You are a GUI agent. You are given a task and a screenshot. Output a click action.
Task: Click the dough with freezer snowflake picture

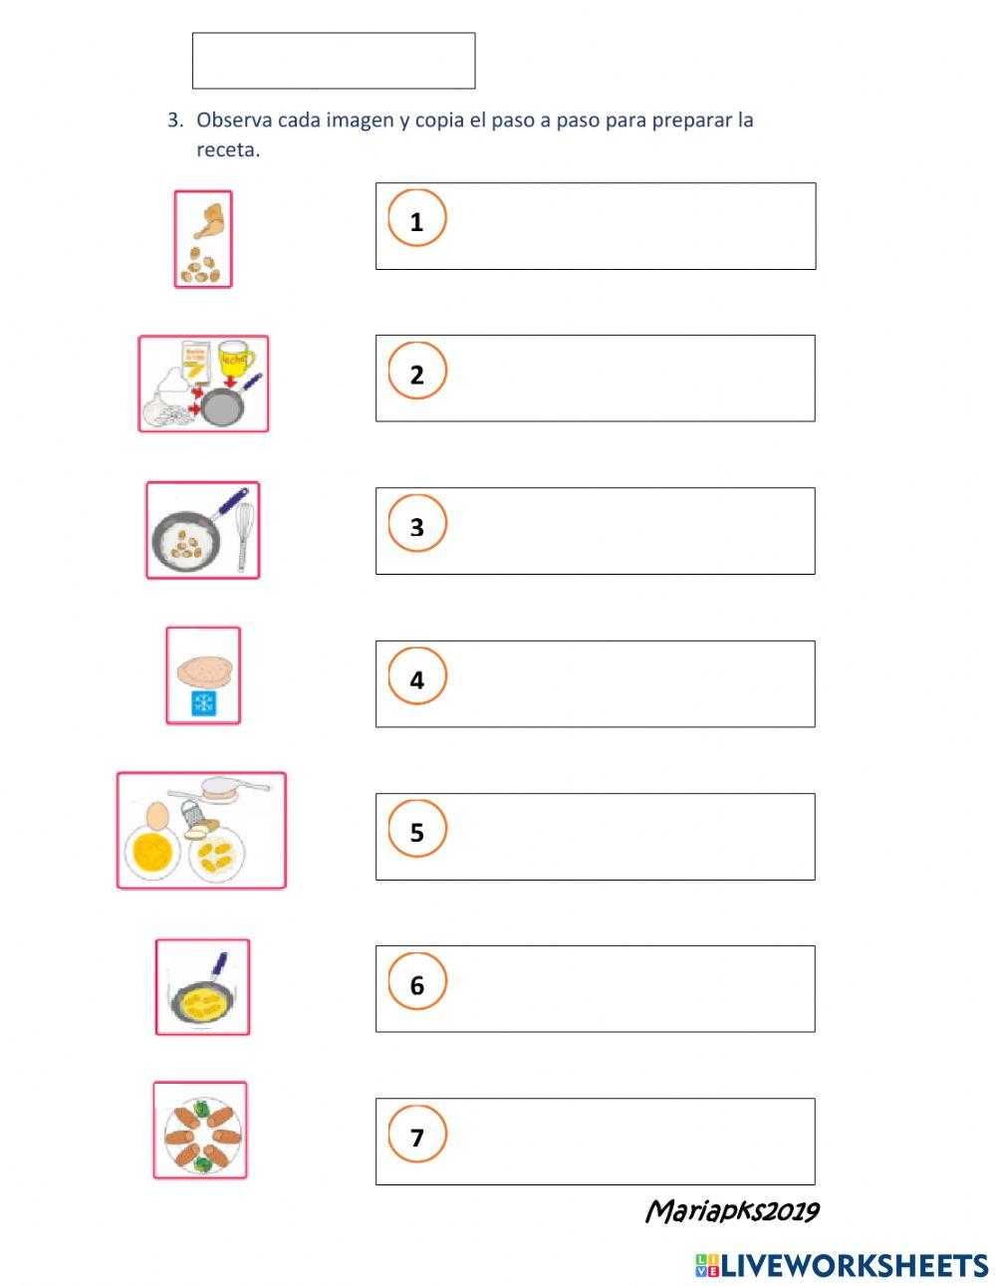pos(203,675)
